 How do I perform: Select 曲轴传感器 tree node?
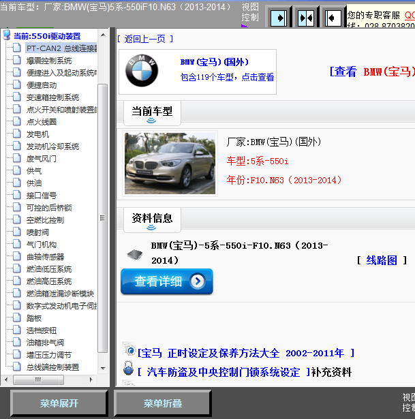coord(45,257)
